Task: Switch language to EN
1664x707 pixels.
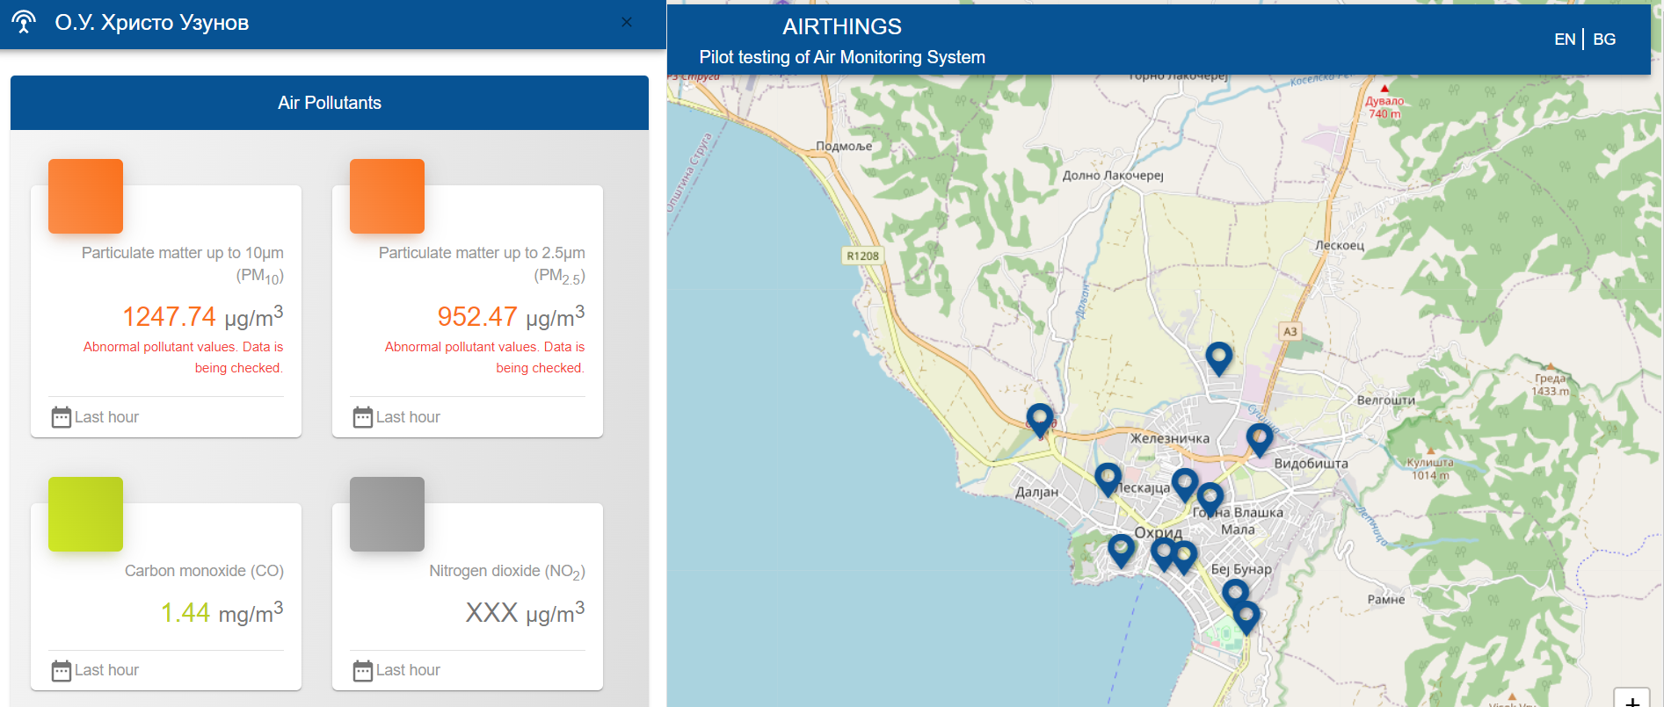Action: point(1564,40)
